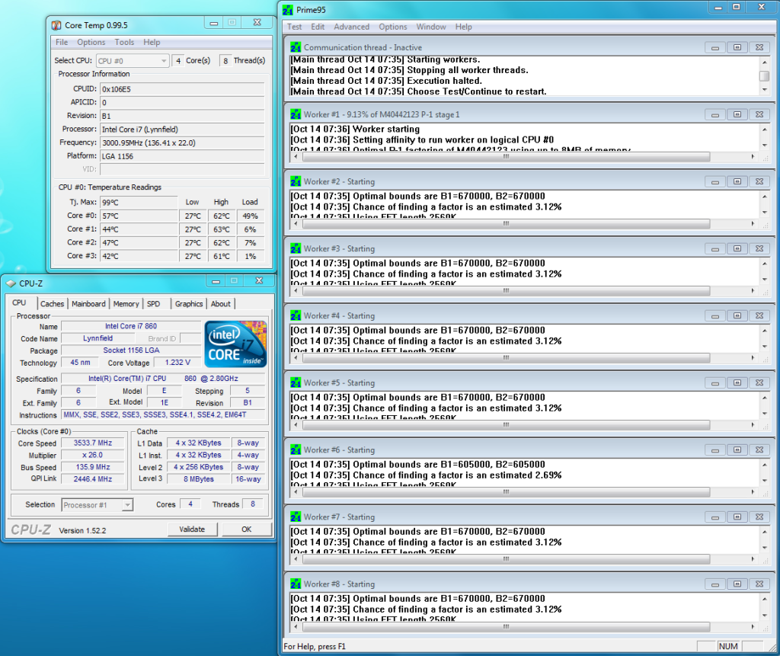Switch to the Mainboard tab in CPU-Z

[88, 304]
